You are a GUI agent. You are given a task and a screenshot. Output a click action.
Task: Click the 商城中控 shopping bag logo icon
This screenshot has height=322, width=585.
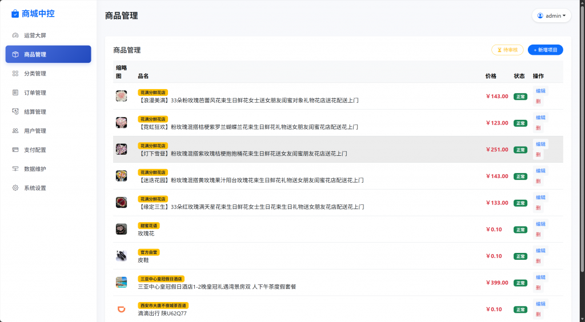[x=15, y=14]
